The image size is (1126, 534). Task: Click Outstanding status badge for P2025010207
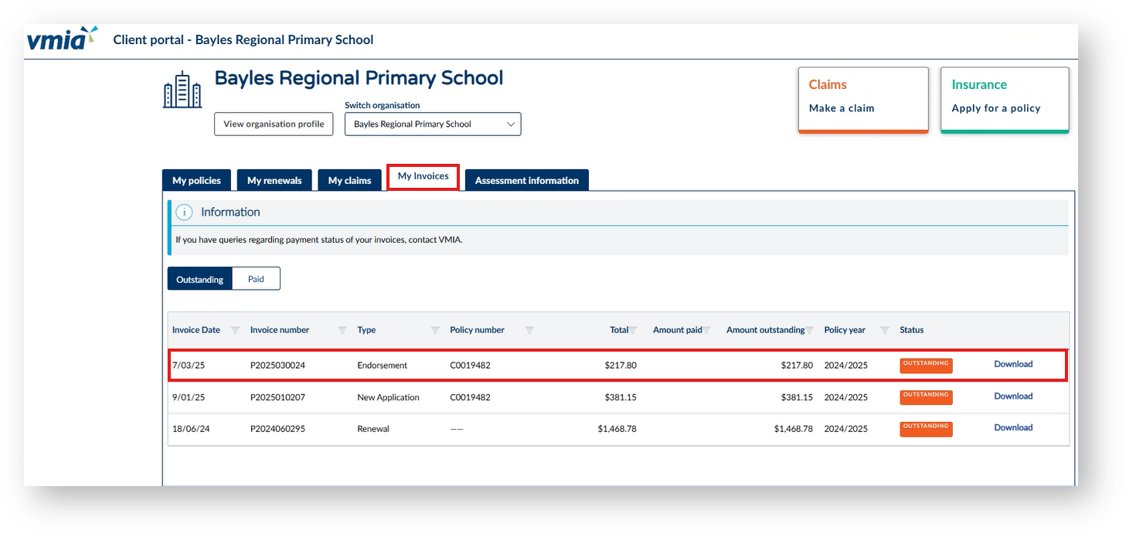pyautogui.click(x=926, y=397)
